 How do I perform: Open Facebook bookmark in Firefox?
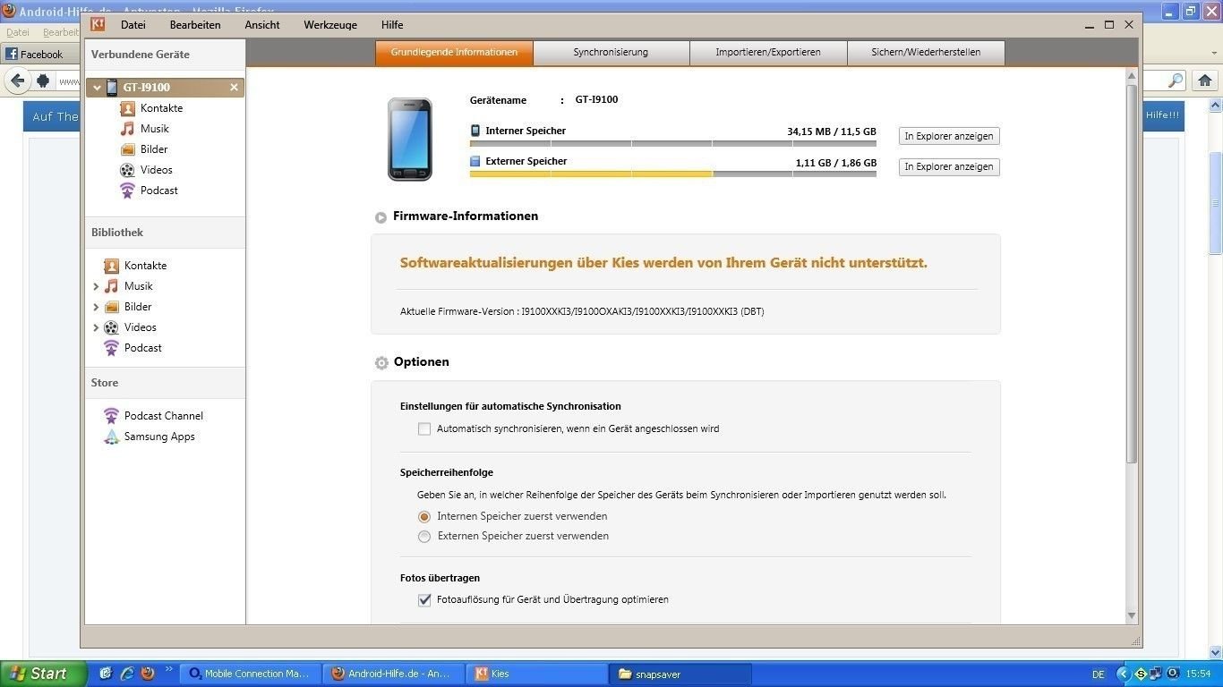click(x=34, y=55)
